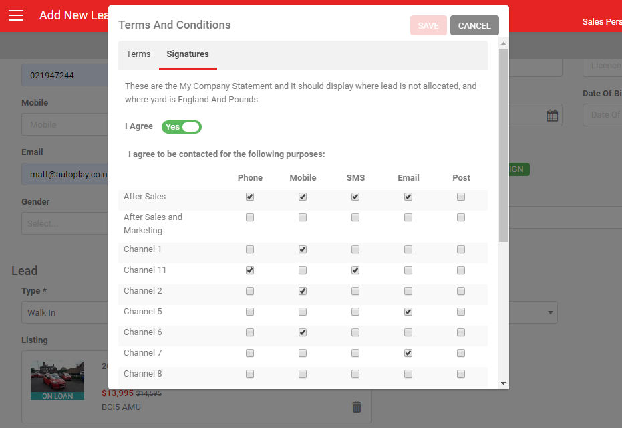
Task: Open the ON LOAN car thumbnail
Action: (x=57, y=380)
